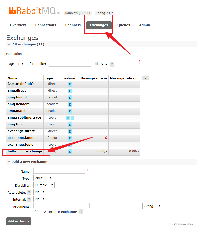Image resolution: width=197 pixels, height=228 pixels.
Task: Click the Internal help question mark
Action: [x=29, y=199]
